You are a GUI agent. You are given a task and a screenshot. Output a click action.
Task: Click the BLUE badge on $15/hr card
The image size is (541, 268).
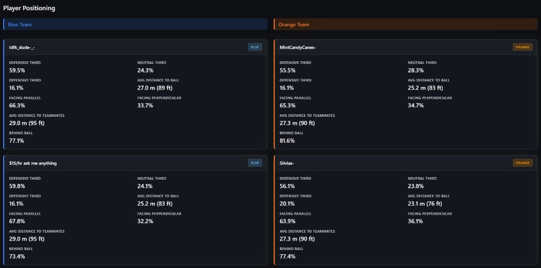point(255,163)
